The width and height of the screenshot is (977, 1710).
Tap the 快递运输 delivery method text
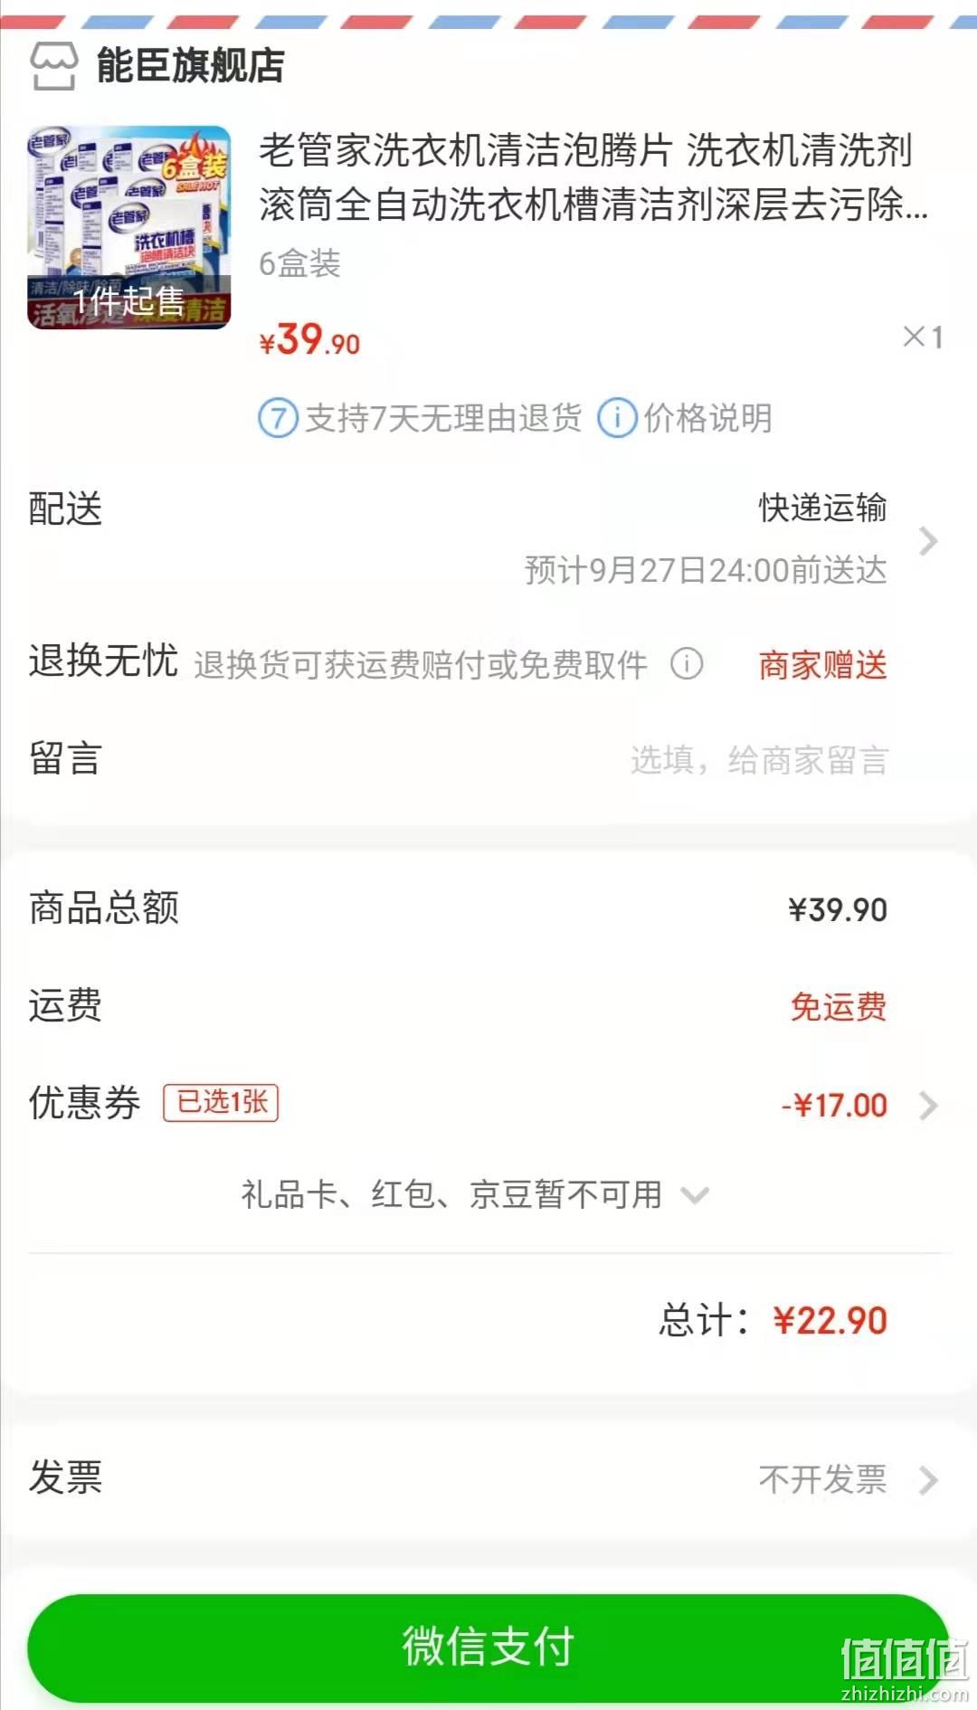(x=822, y=508)
